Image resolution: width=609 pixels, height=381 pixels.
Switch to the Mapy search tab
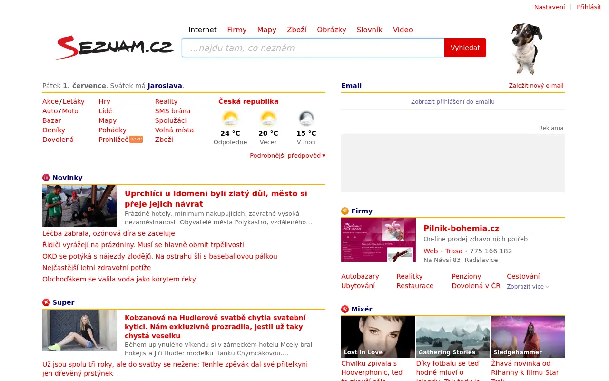click(267, 30)
